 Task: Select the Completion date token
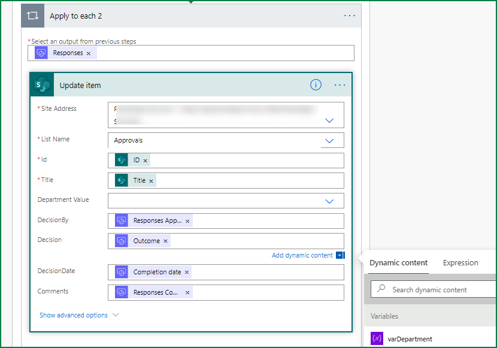(153, 272)
